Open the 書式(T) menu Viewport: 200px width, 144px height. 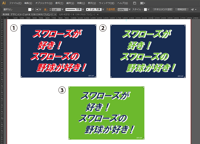(59, 3)
